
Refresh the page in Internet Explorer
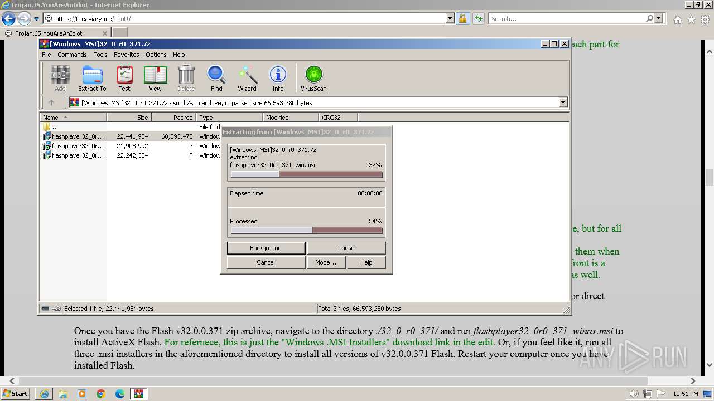click(x=478, y=18)
